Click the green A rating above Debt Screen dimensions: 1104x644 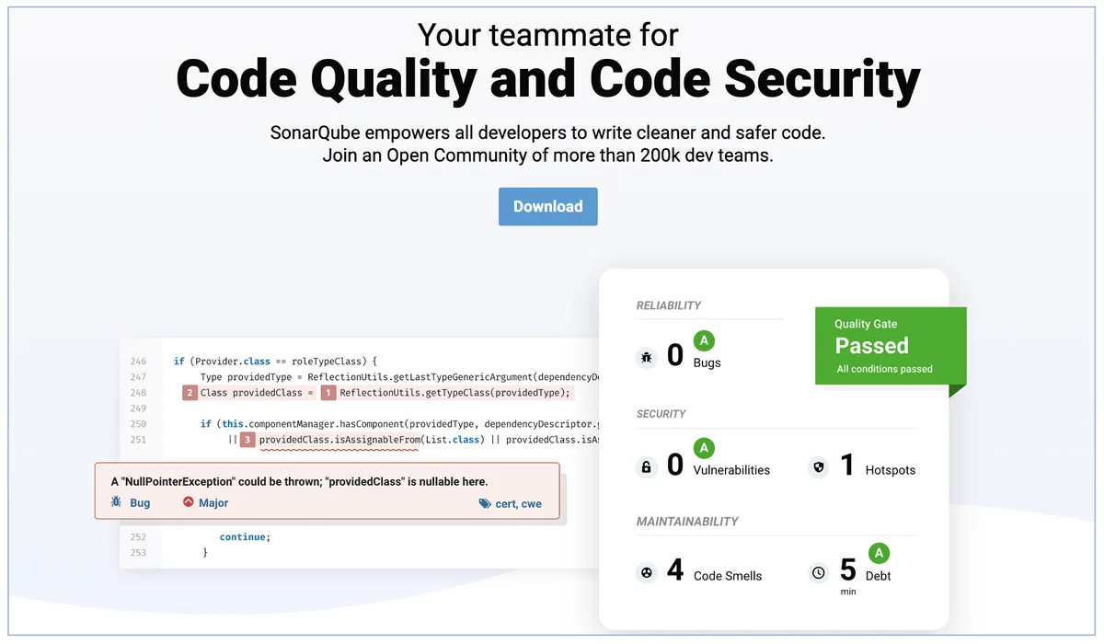(879, 553)
